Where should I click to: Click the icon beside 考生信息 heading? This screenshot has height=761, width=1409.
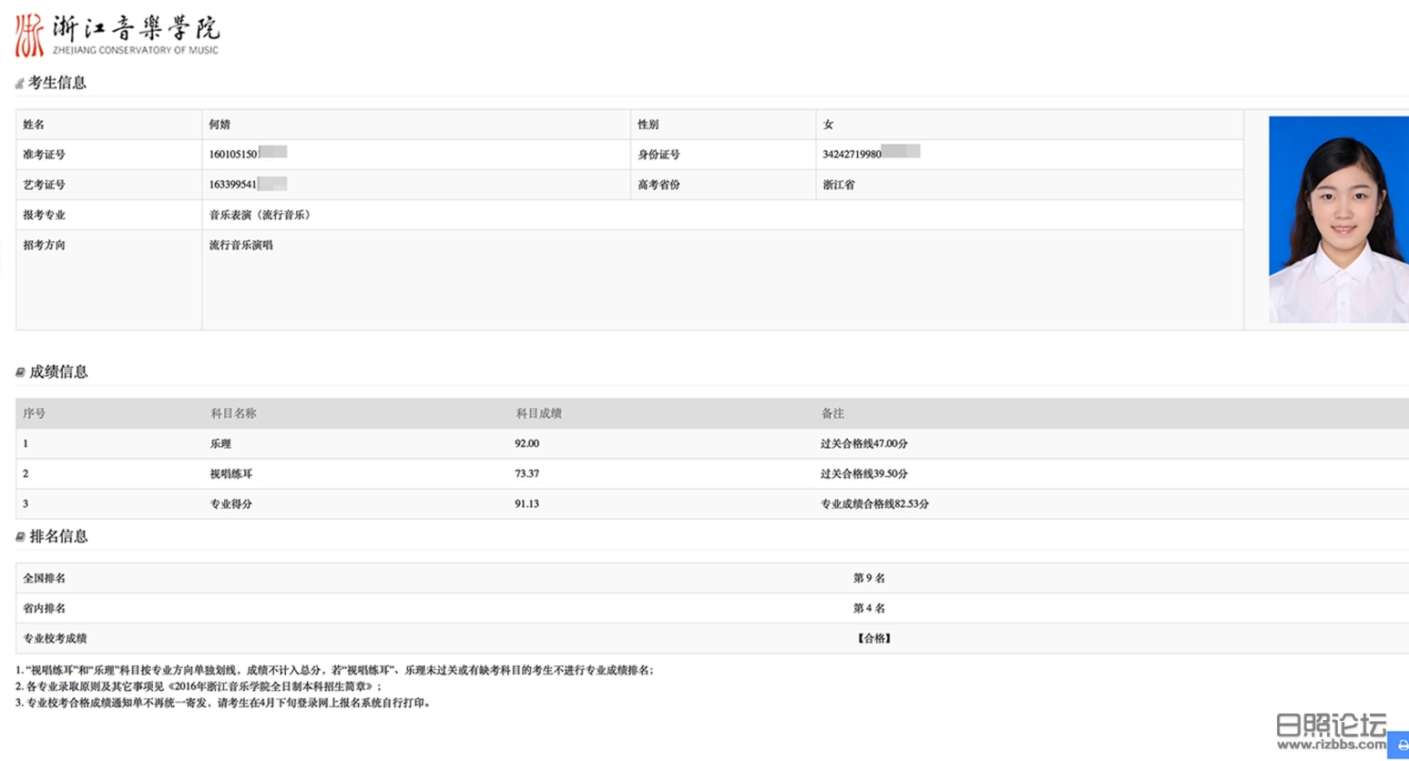click(x=19, y=84)
